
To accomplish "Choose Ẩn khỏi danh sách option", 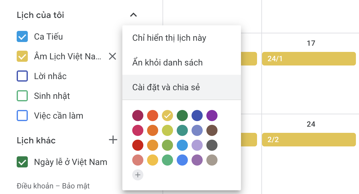I will (x=167, y=63).
